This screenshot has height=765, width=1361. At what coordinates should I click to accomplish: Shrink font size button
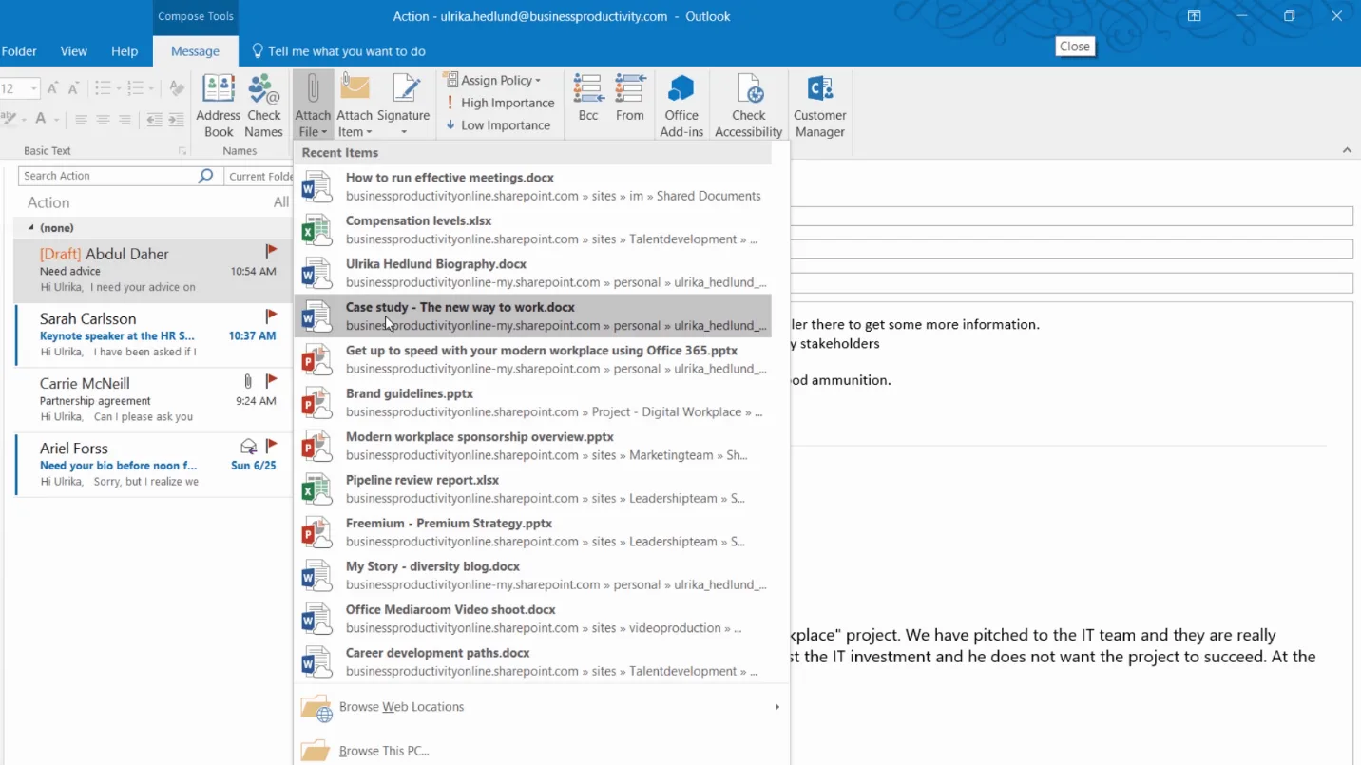(73, 88)
